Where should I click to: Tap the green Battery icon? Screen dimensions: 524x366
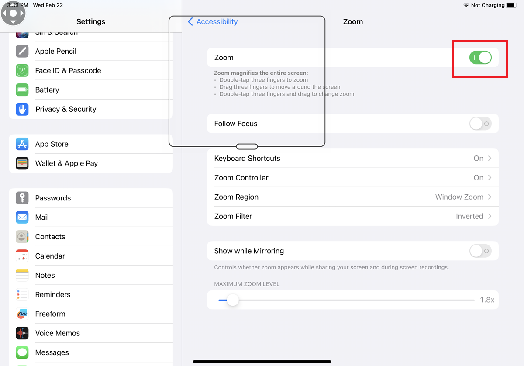(x=22, y=90)
